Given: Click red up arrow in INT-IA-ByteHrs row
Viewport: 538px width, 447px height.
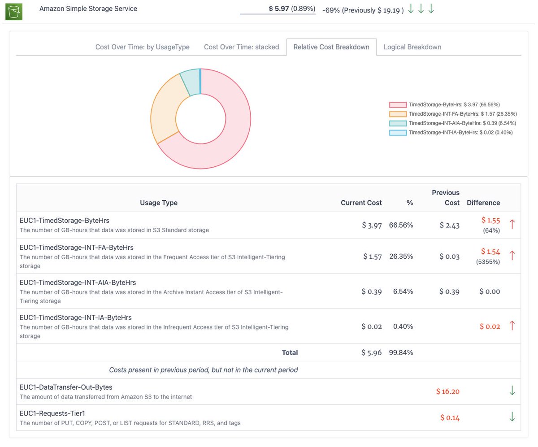Looking at the screenshot, I should pyautogui.click(x=512, y=326).
